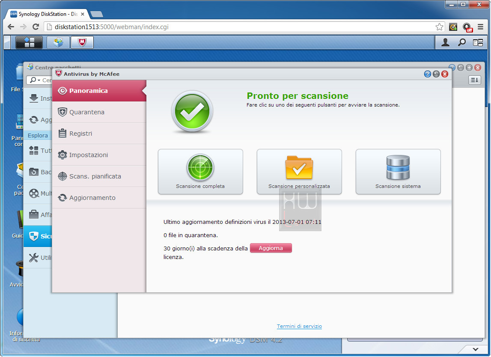Bookmark this page with the star icon
This screenshot has height=357, width=491.
pyautogui.click(x=439, y=27)
